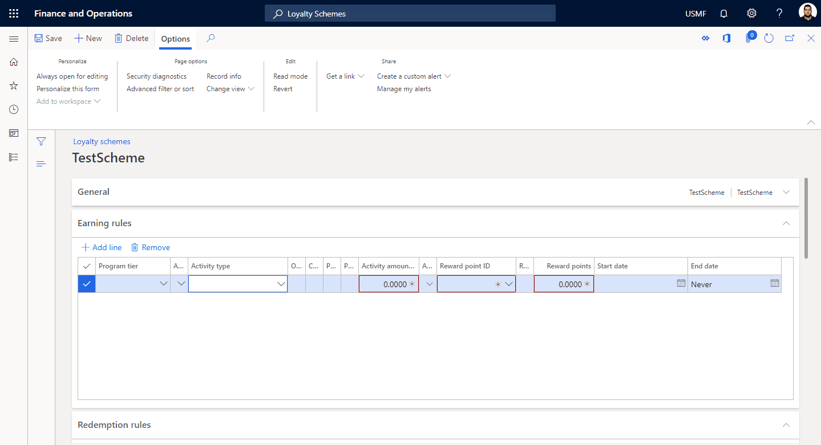Choose Always open for editing
The image size is (821, 445).
coord(72,76)
